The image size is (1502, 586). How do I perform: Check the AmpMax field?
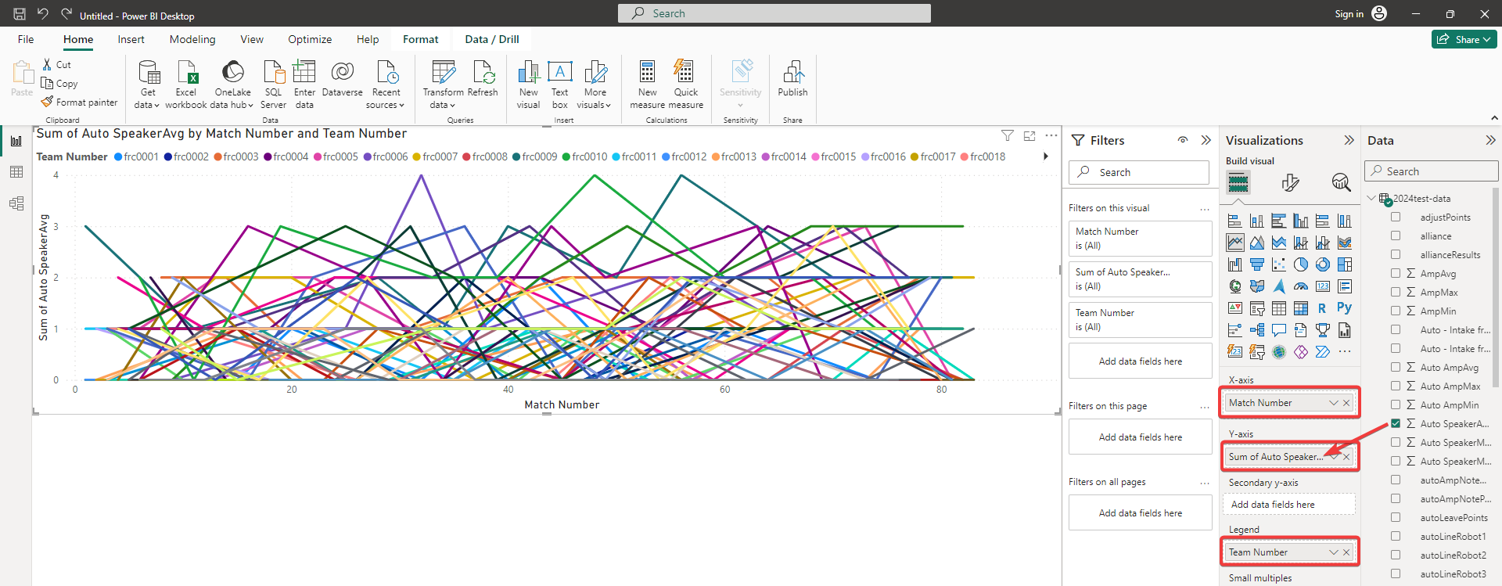tap(1396, 292)
